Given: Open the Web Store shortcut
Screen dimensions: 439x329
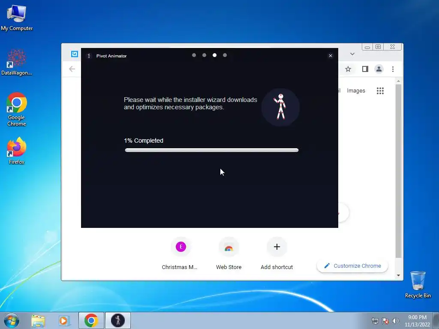Looking at the screenshot, I should tap(229, 254).
